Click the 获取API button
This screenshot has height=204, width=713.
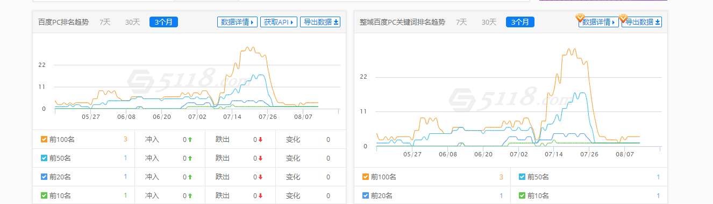pyautogui.click(x=279, y=22)
